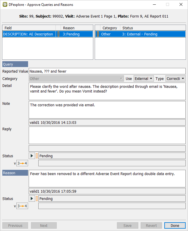Open the Category dropdown showing Other
Screen dimensions: 188x231
(x=77, y=78)
